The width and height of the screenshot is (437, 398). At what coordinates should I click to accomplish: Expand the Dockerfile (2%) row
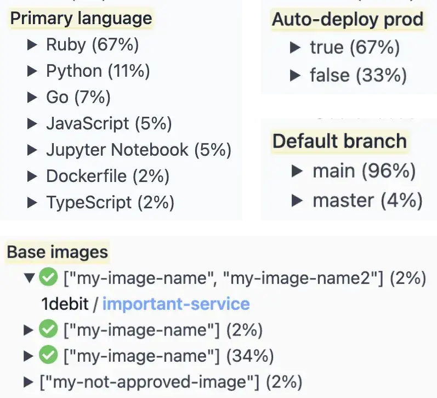click(x=32, y=177)
